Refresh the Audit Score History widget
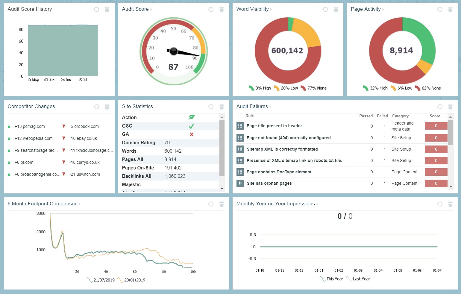This screenshot has width=461, height=294. pyautogui.click(x=96, y=9)
